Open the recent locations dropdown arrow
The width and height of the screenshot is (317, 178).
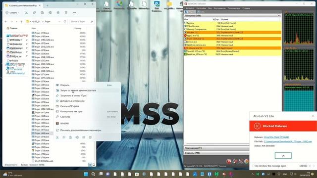(x=16, y=21)
